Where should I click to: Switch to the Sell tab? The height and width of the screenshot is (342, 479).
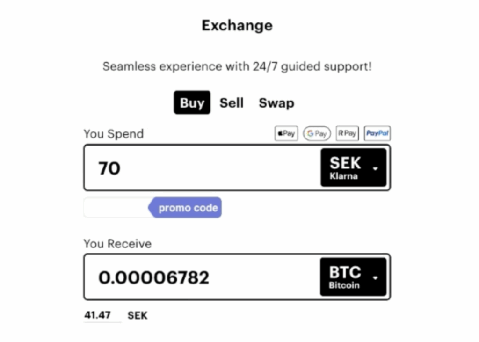pyautogui.click(x=232, y=103)
